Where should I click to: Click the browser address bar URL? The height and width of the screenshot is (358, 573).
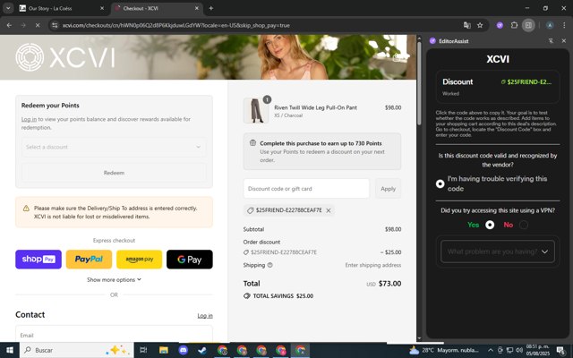[x=175, y=25]
